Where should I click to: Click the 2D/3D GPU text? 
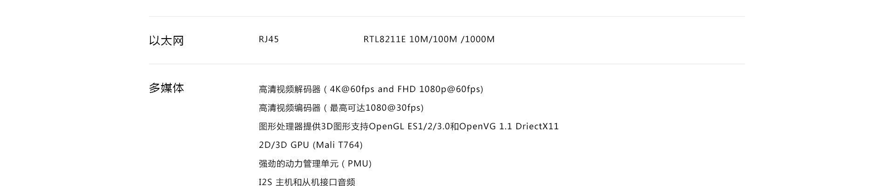[284, 145]
